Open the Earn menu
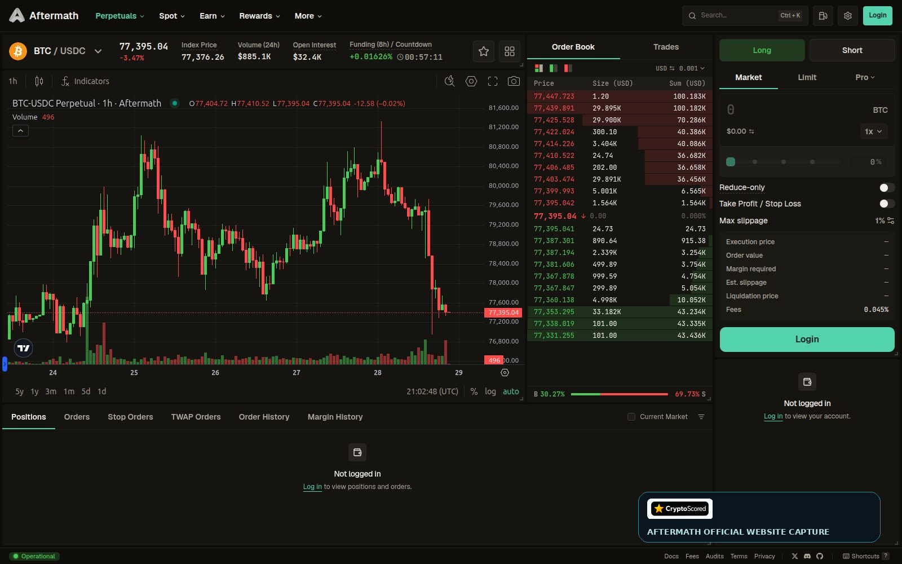 (x=212, y=16)
